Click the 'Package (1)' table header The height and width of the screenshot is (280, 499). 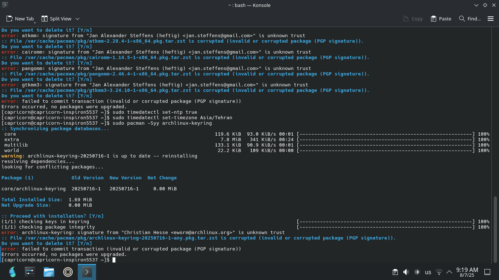18,178
